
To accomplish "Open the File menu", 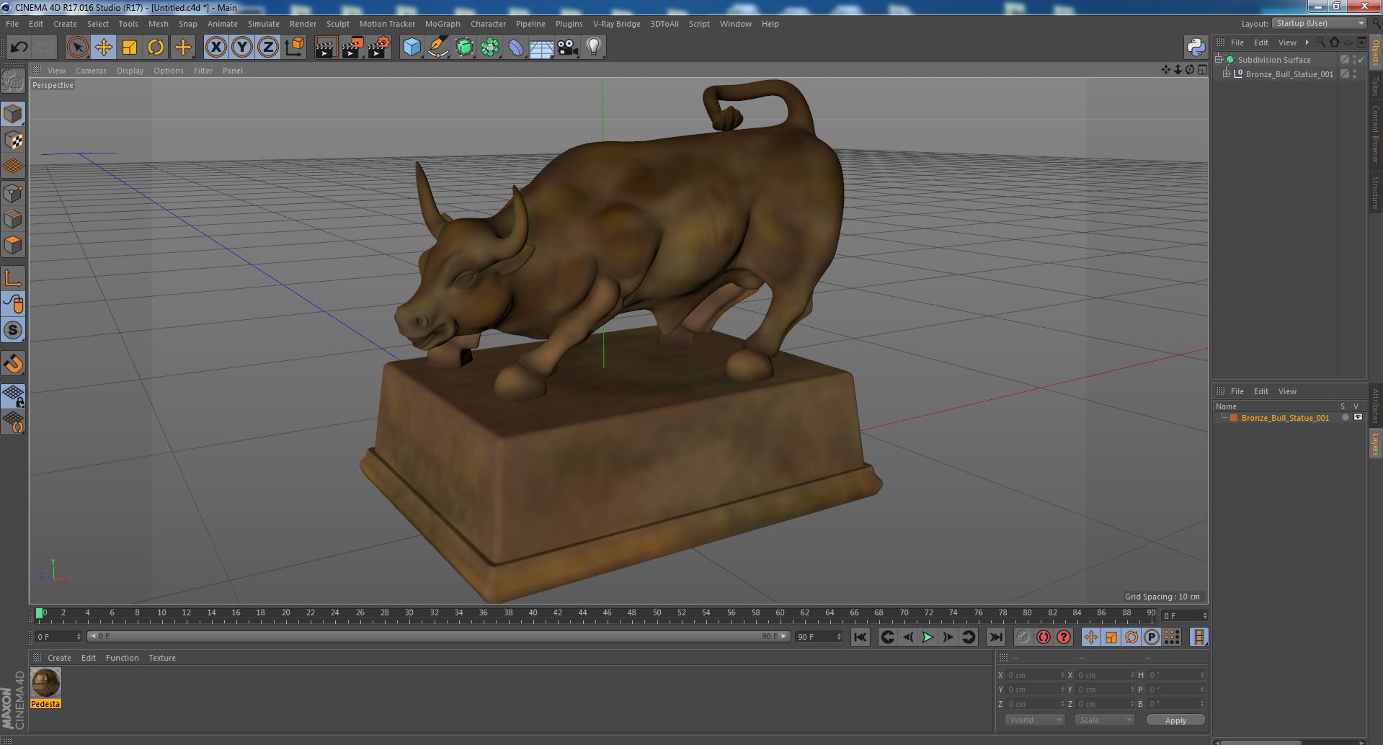I will [x=12, y=24].
